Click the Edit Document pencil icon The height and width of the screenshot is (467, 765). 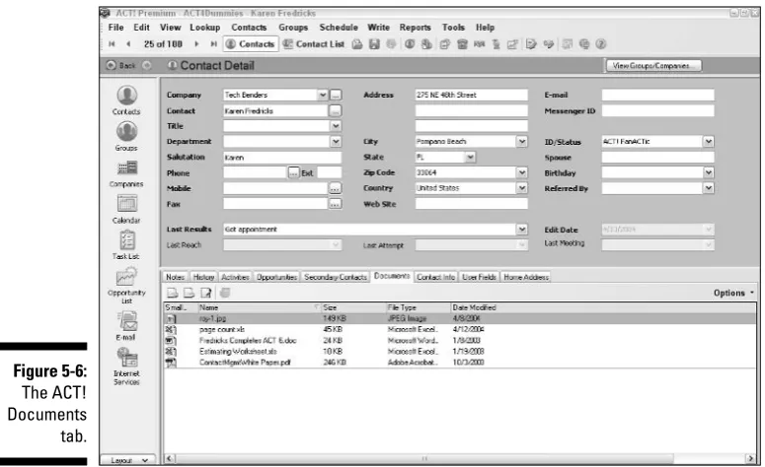pyautogui.click(x=206, y=293)
